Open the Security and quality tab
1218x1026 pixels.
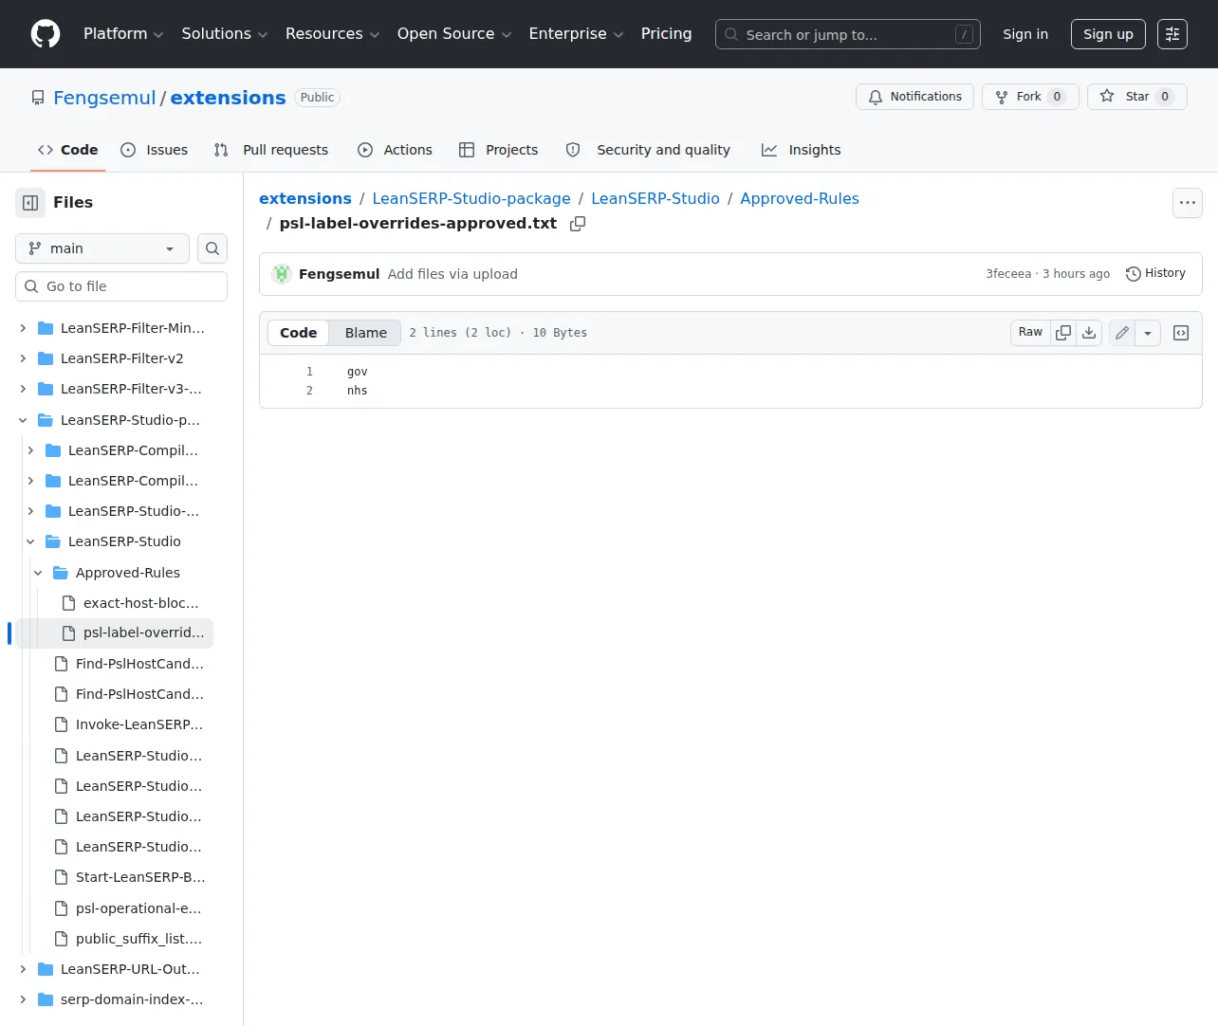[x=648, y=150]
